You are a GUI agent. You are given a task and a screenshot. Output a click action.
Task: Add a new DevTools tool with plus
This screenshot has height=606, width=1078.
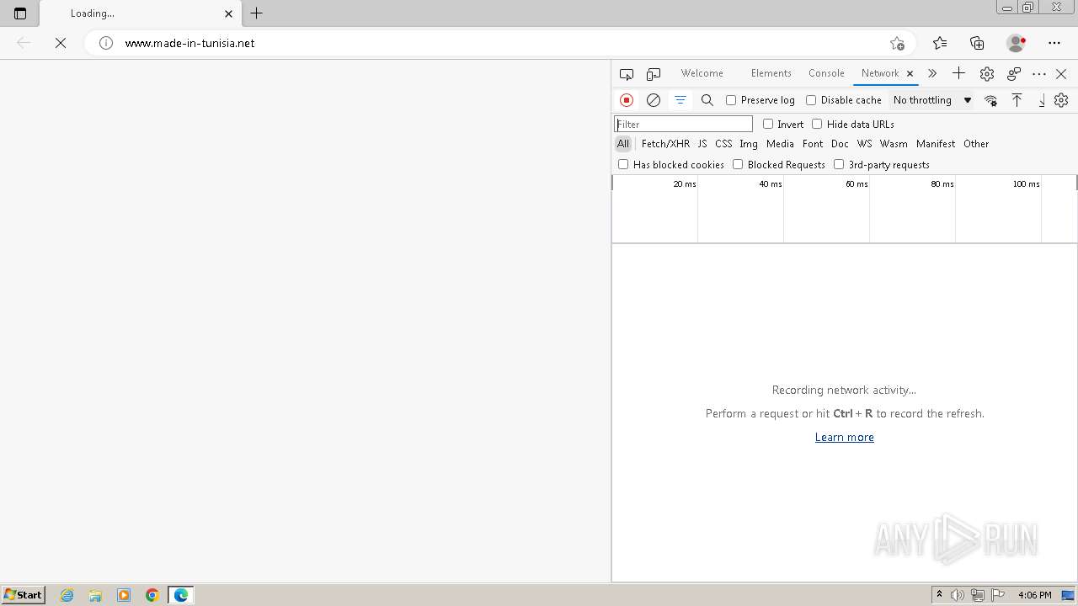point(958,73)
